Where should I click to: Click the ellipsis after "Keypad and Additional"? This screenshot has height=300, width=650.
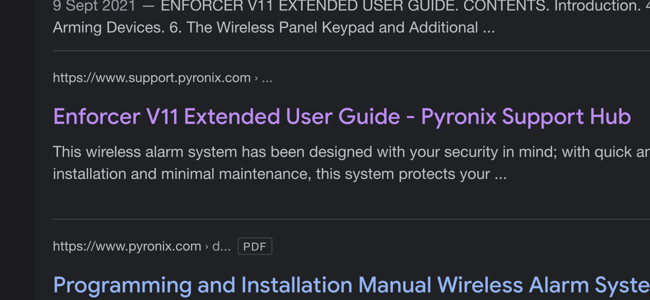[x=489, y=28]
